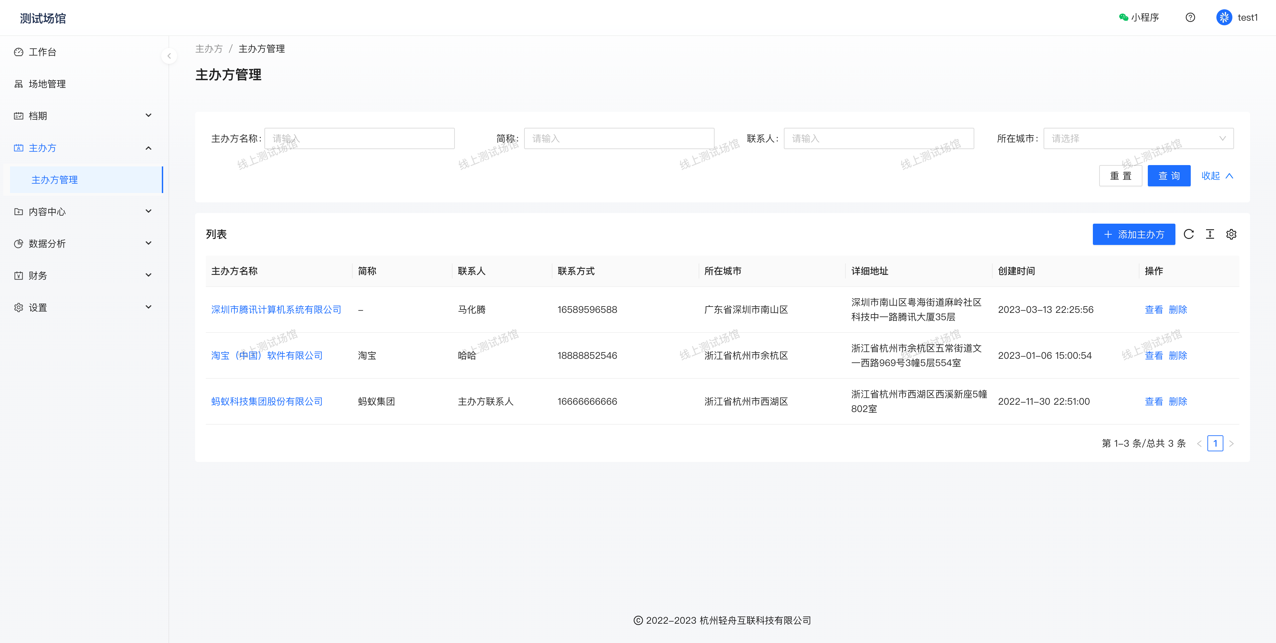The width and height of the screenshot is (1276, 643).
Task: Open 场地管理 menu item
Action: coord(47,84)
